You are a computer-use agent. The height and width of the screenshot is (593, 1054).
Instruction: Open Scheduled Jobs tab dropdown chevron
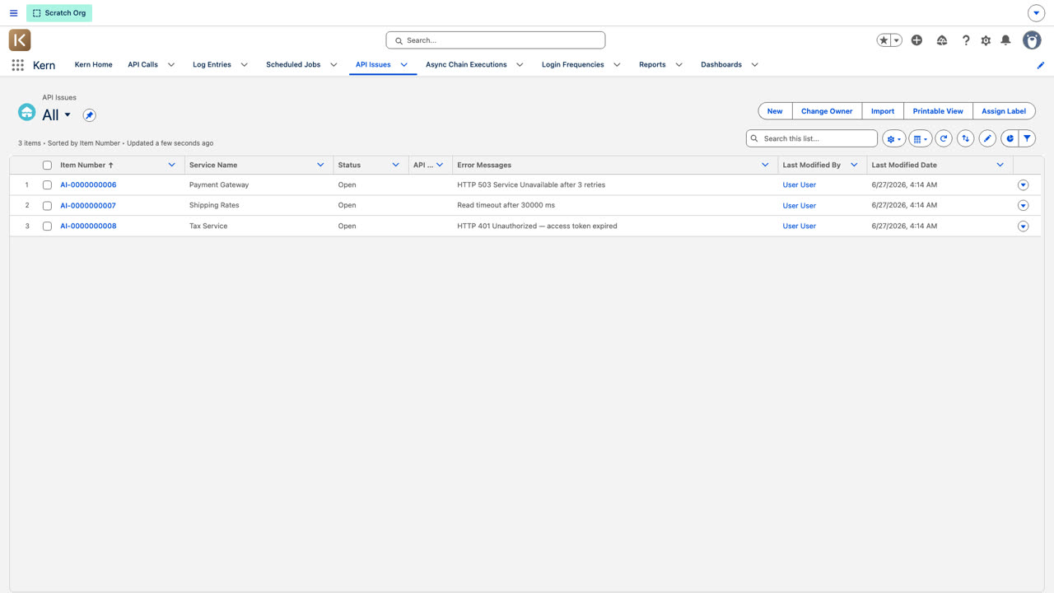point(333,64)
